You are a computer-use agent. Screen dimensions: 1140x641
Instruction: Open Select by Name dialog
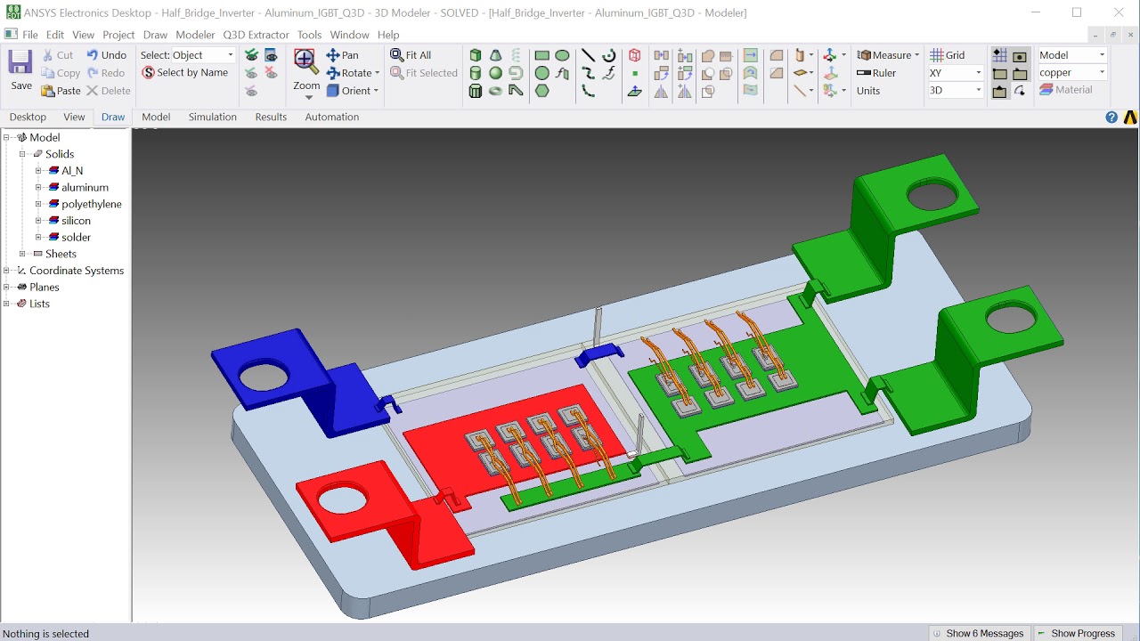185,73
